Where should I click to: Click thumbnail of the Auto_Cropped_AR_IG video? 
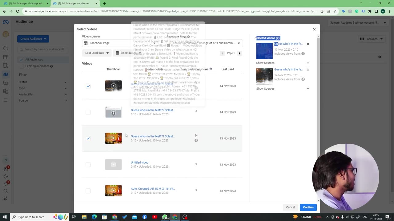tap(113, 191)
